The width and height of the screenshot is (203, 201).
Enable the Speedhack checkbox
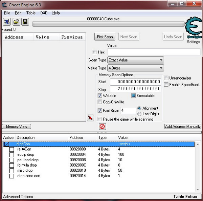166,85
